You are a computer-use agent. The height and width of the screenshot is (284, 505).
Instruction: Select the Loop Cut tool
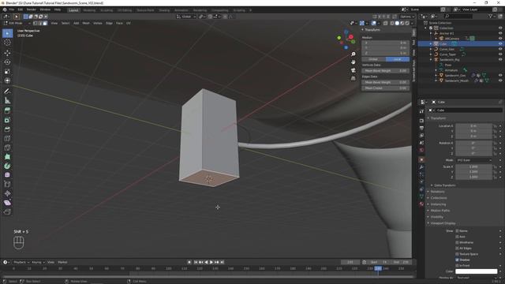coord(7,139)
